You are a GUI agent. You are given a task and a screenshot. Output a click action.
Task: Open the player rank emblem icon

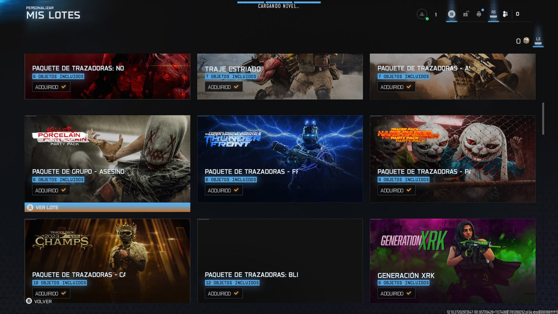(x=422, y=14)
